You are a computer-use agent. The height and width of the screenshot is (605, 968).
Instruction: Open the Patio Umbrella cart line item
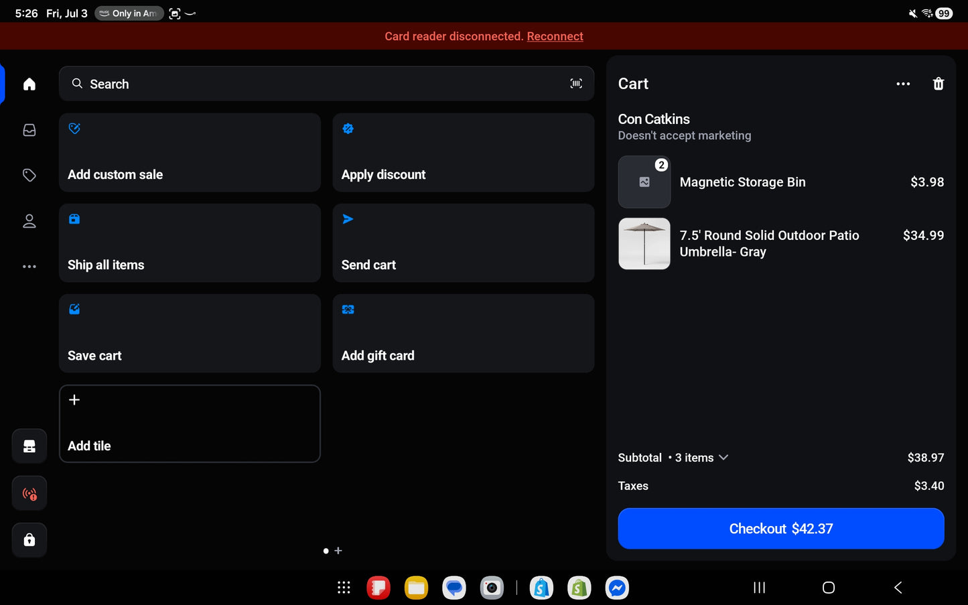(x=781, y=244)
